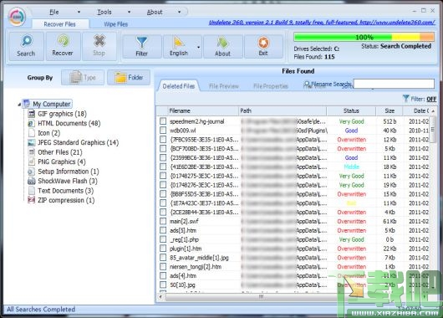Viewport: 443px width, 318px height.
Task: Tick checkbox for plugin[1].htm
Action: click(x=163, y=248)
